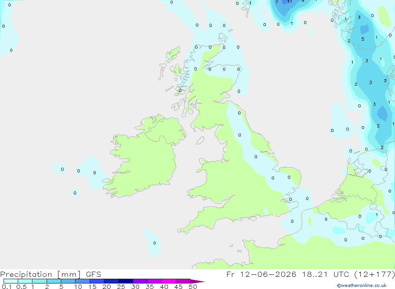395x289 pixels.
Task: Click the '11' precipitation value on the map
Action: 290,2
